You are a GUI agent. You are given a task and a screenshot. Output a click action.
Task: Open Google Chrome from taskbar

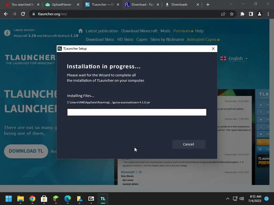(32, 199)
